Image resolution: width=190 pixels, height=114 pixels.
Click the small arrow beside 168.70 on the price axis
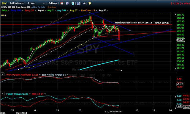point(175,14)
